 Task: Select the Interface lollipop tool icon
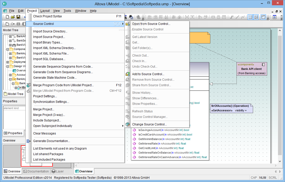pos(13,24)
